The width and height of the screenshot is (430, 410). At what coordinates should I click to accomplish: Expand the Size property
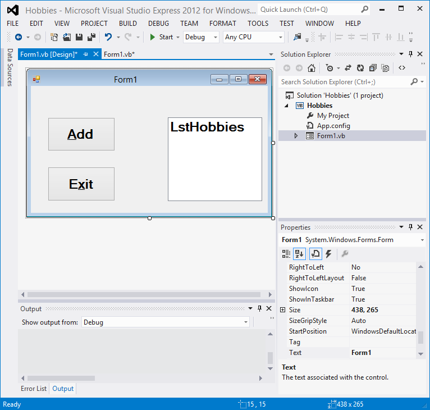tap(283, 310)
